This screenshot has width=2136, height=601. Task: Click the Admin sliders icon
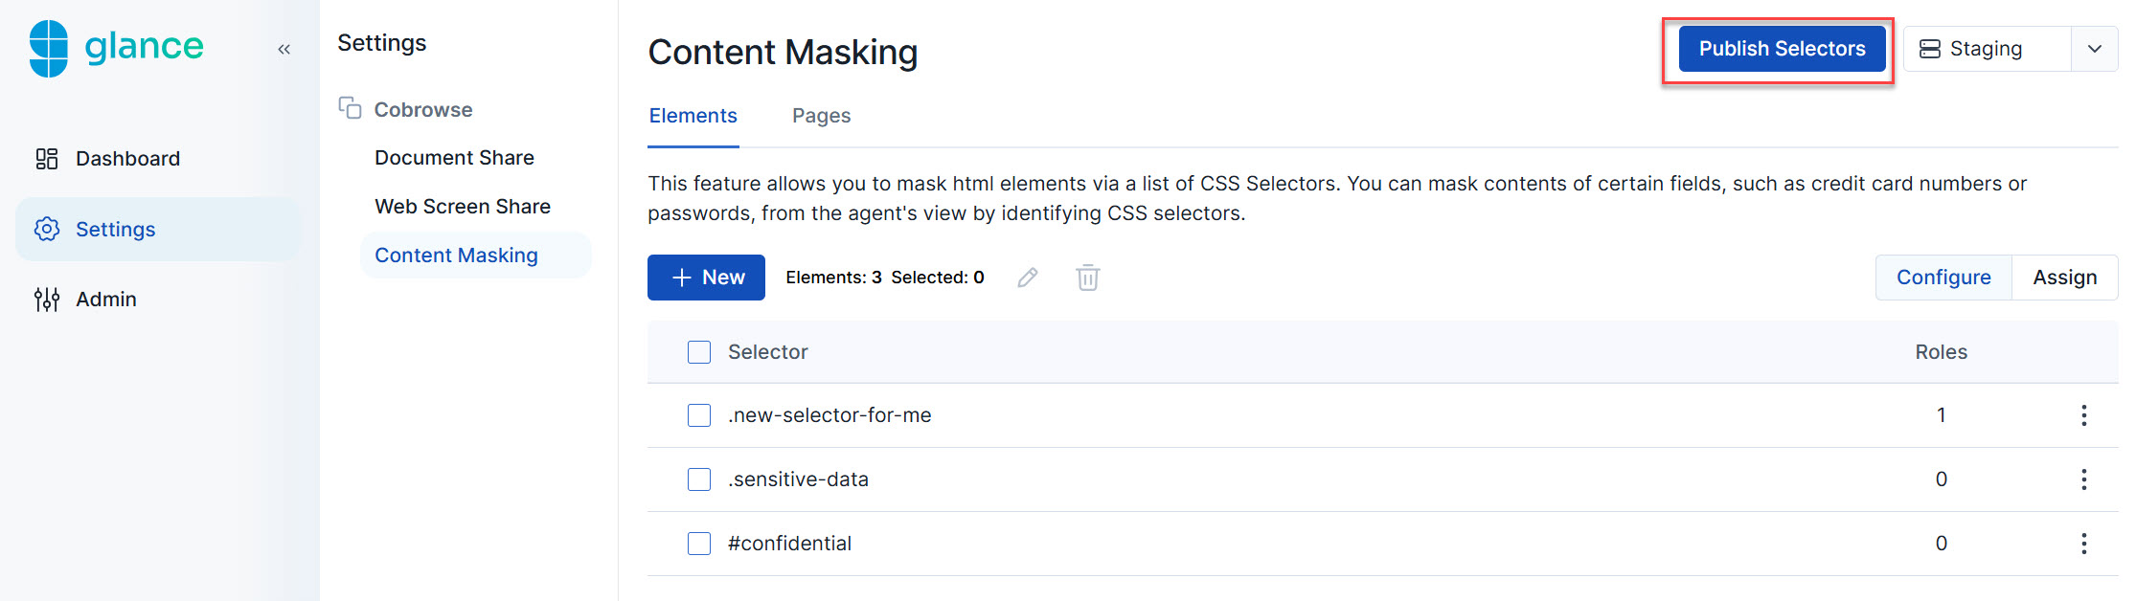[x=47, y=300]
